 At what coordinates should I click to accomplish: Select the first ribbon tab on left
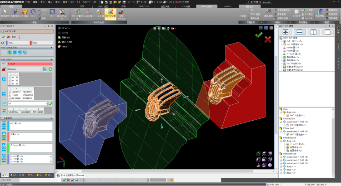point(11,6)
